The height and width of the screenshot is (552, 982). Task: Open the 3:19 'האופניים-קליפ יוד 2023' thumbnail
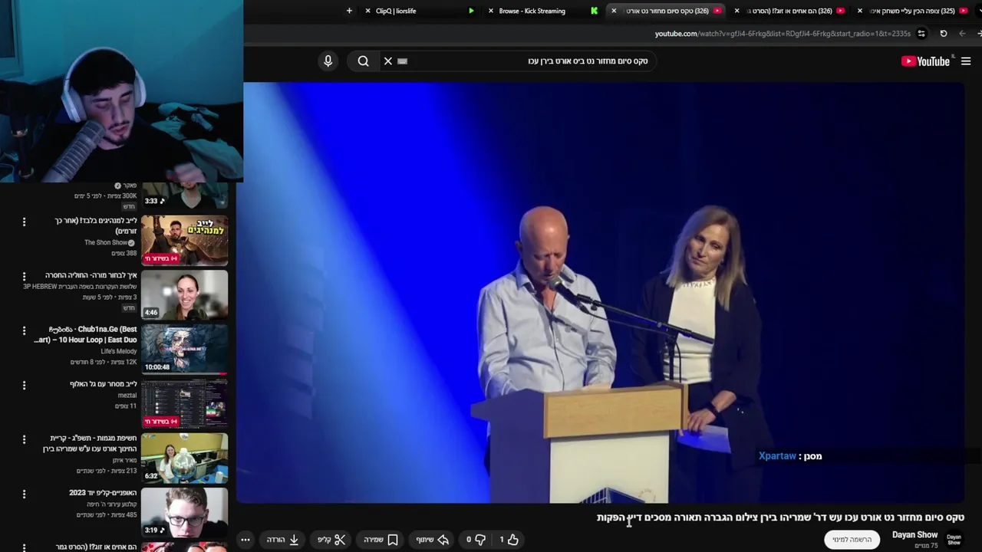pos(184,512)
